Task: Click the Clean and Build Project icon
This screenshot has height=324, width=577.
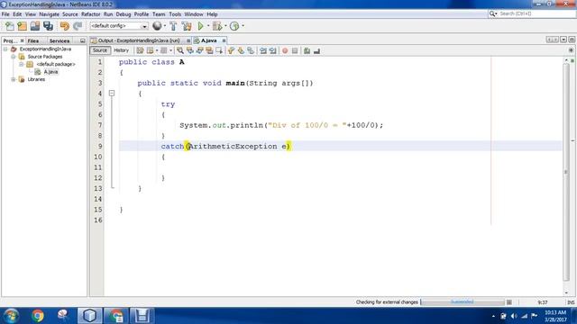Action: coord(187,26)
